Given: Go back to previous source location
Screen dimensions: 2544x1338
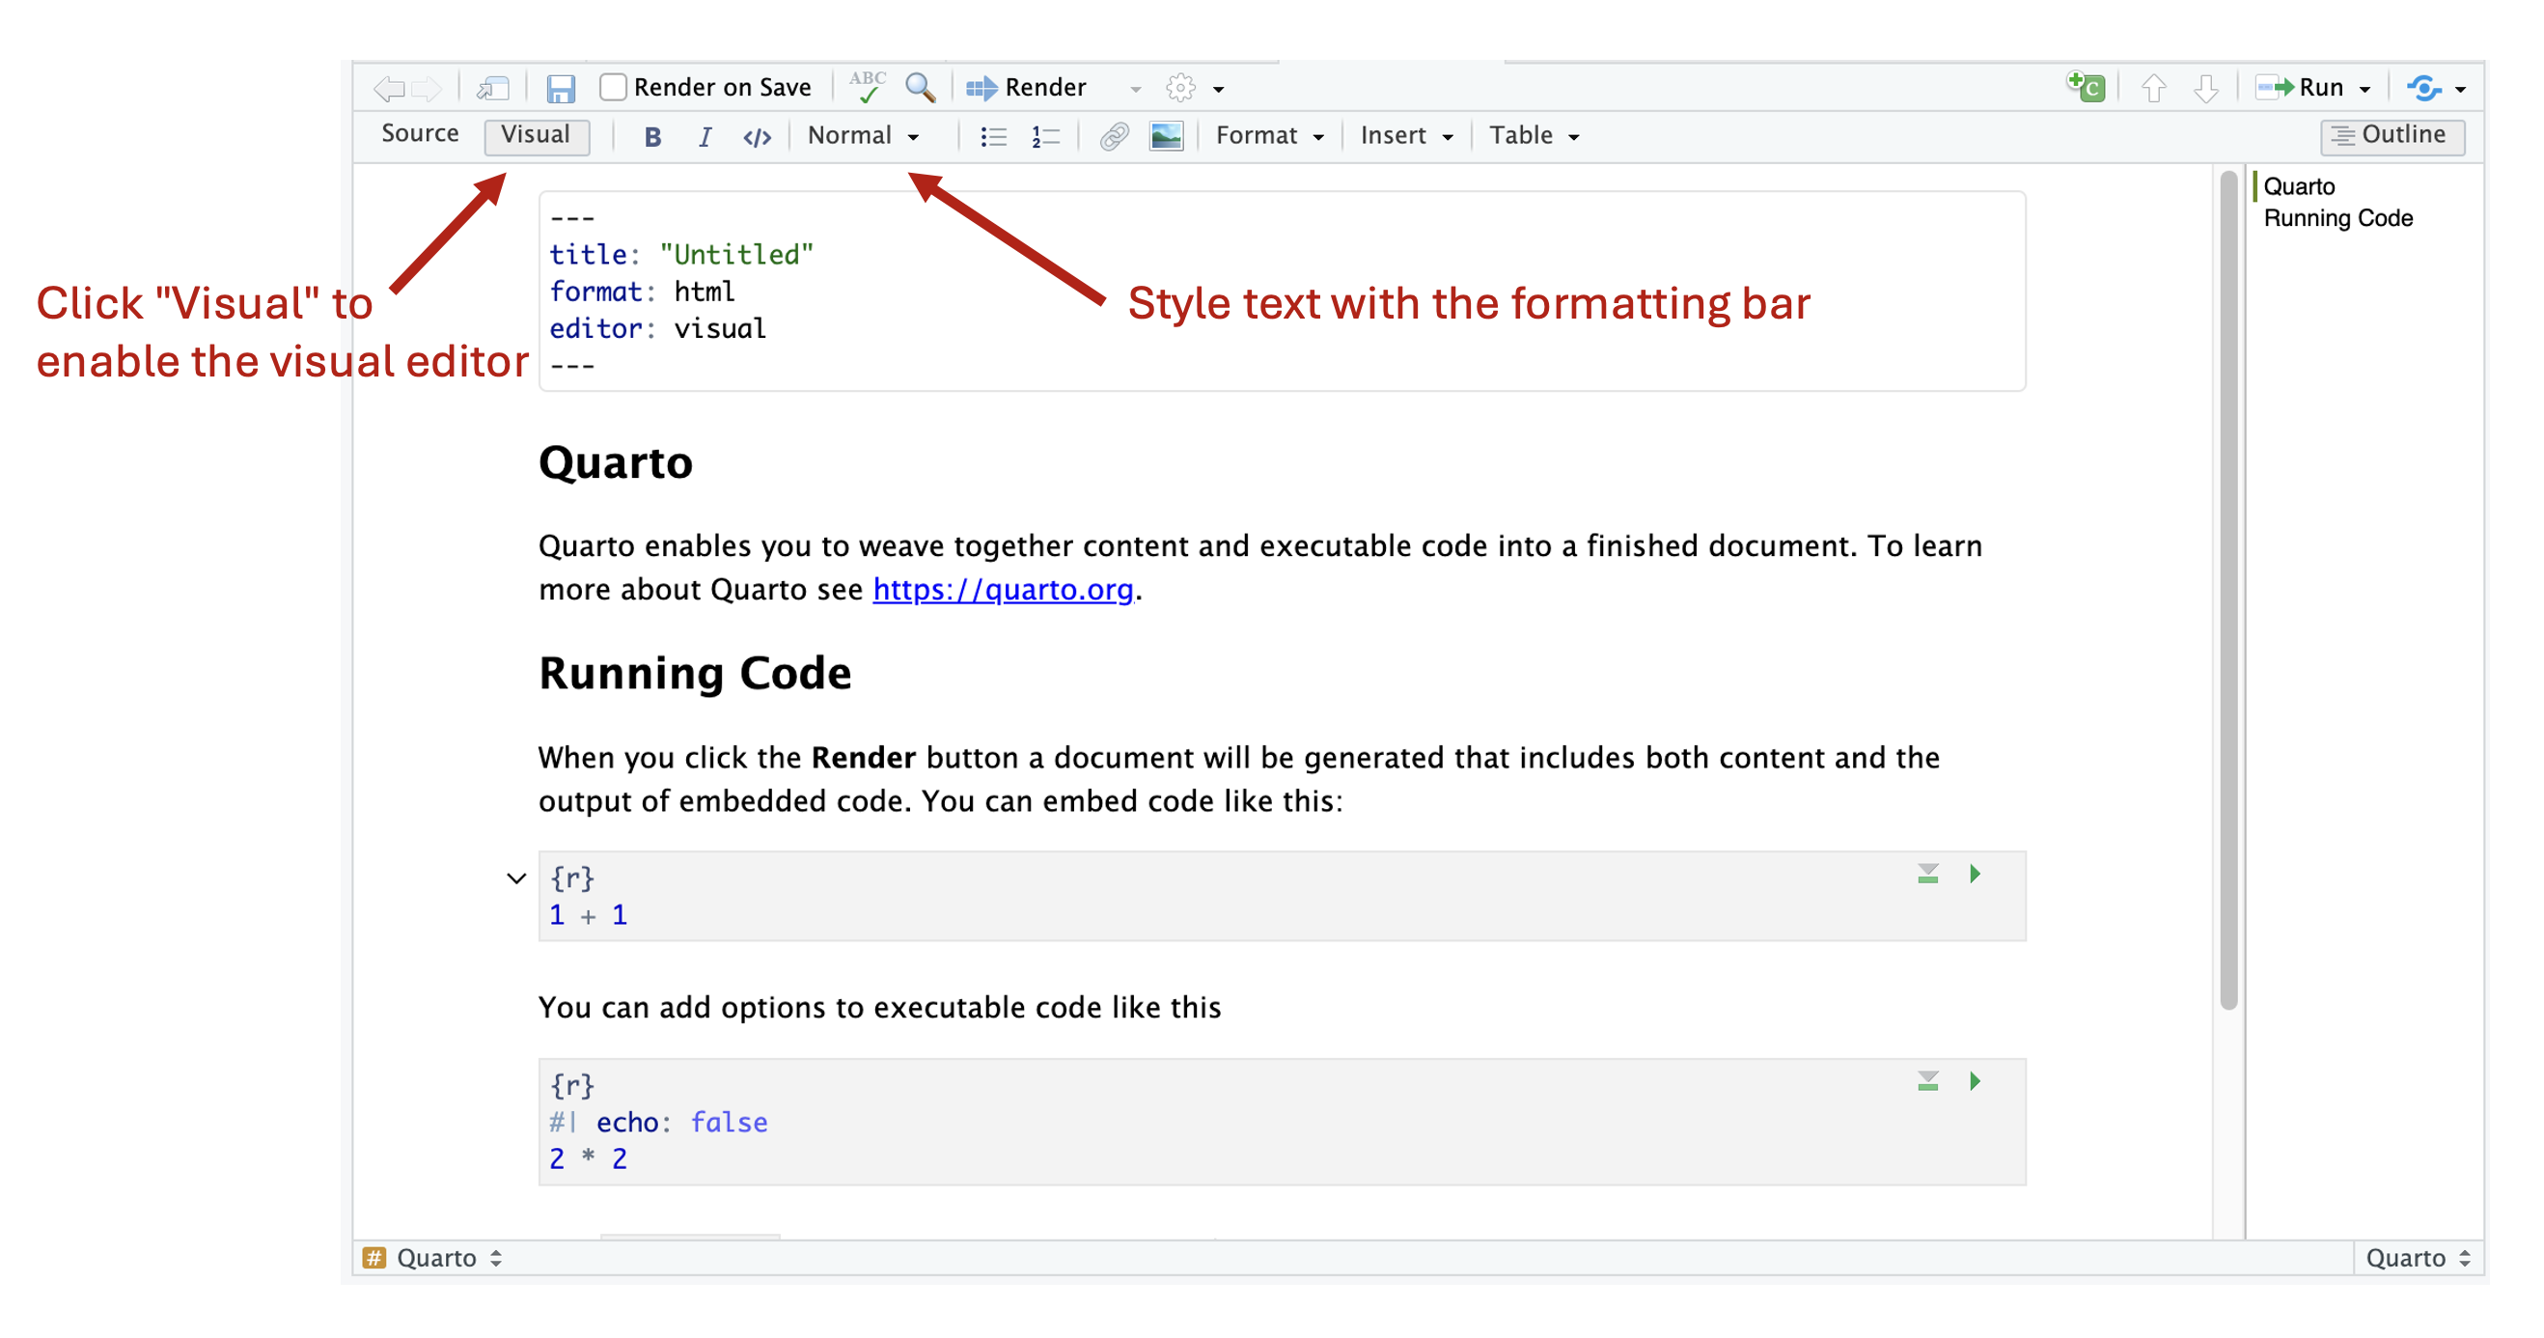Looking at the screenshot, I should [x=389, y=88].
